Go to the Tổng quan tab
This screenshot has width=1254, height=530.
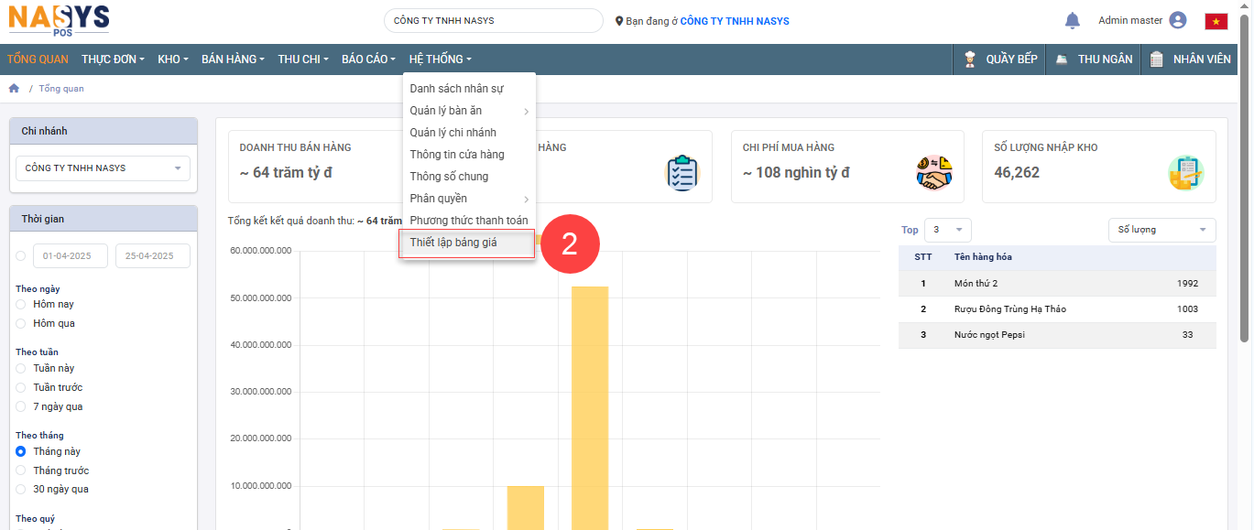38,59
